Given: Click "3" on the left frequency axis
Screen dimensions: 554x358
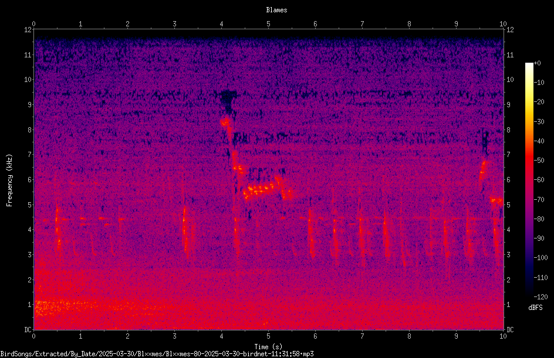Looking at the screenshot, I should pos(29,255).
